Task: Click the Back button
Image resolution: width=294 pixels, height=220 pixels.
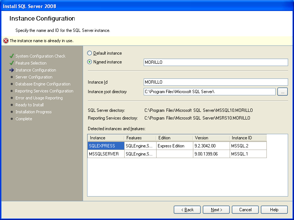Action: [x=187, y=210]
